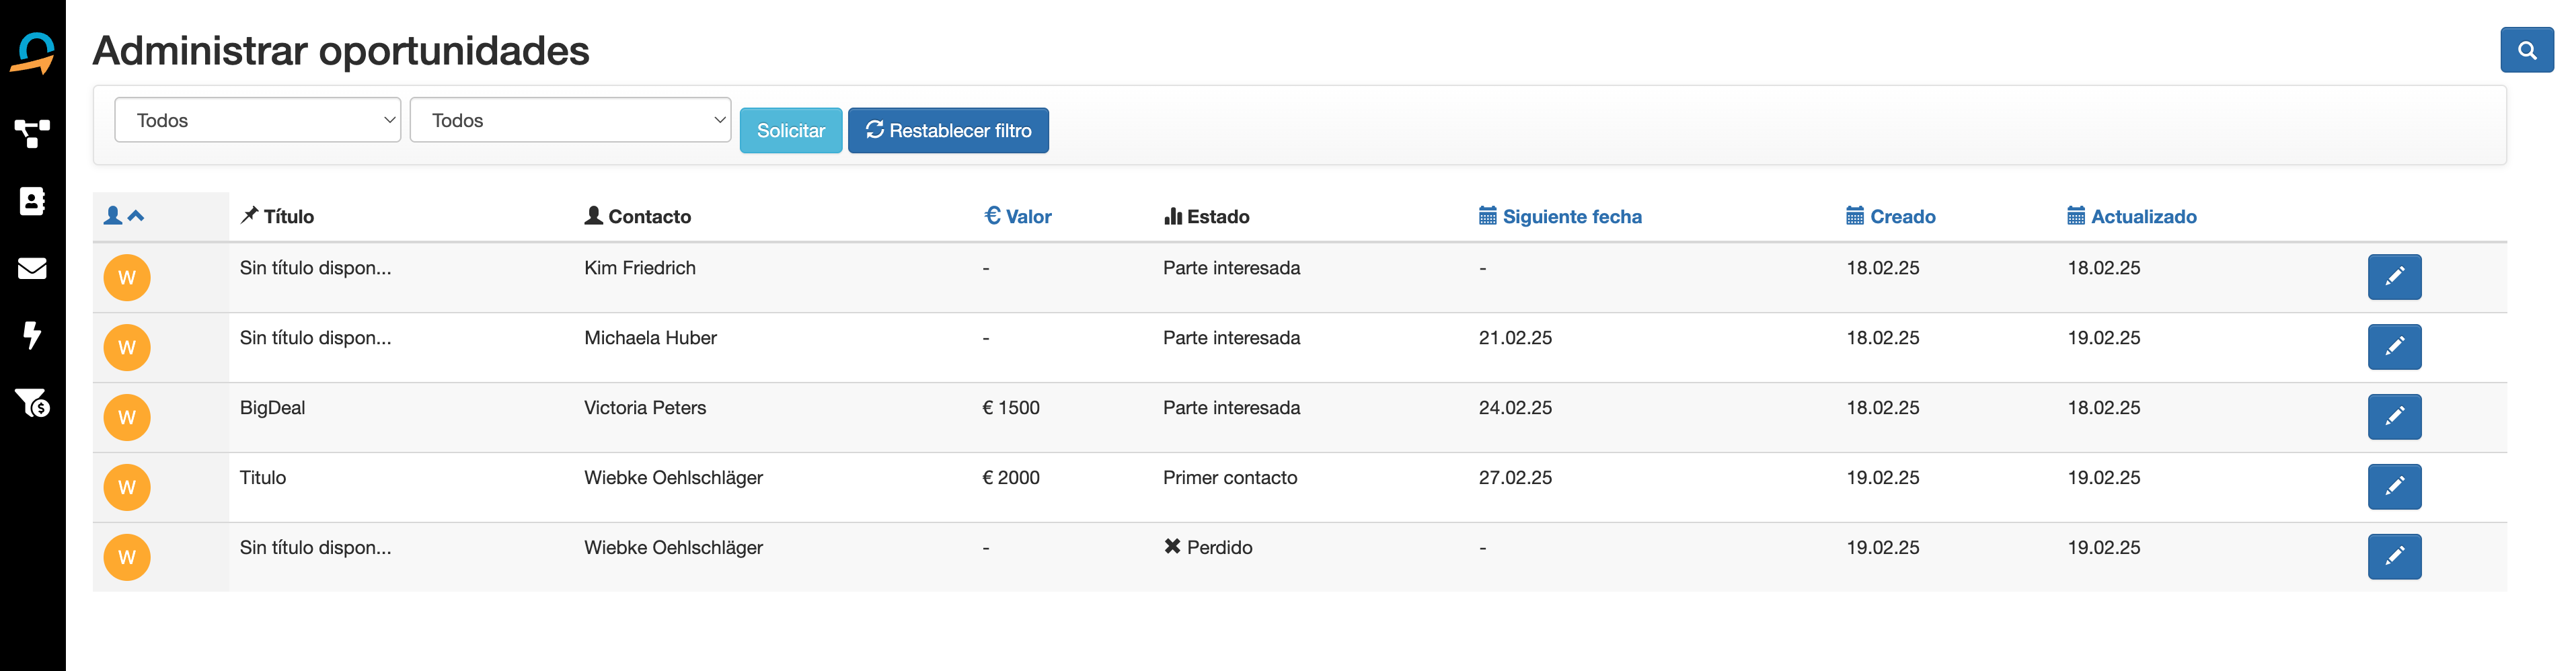Screen dimensions: 2576x671
Task: Open the funnel with dollar icon
Action: 32,402
